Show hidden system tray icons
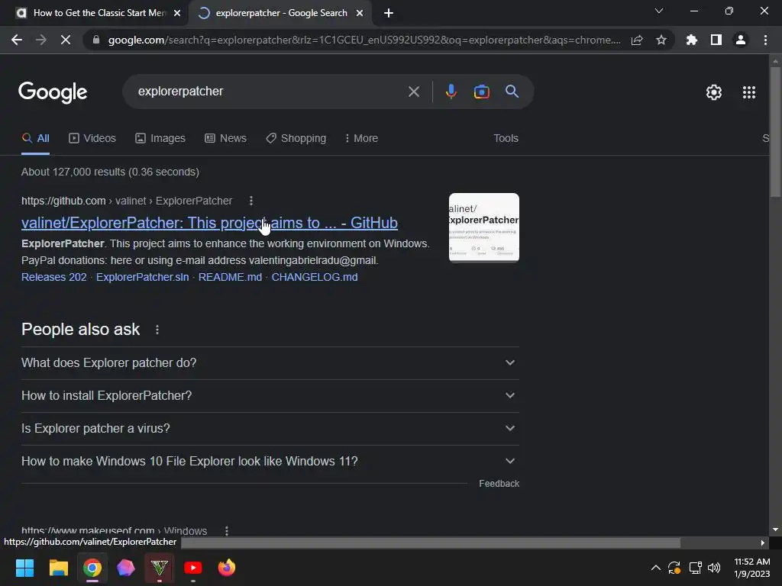 pos(656,568)
